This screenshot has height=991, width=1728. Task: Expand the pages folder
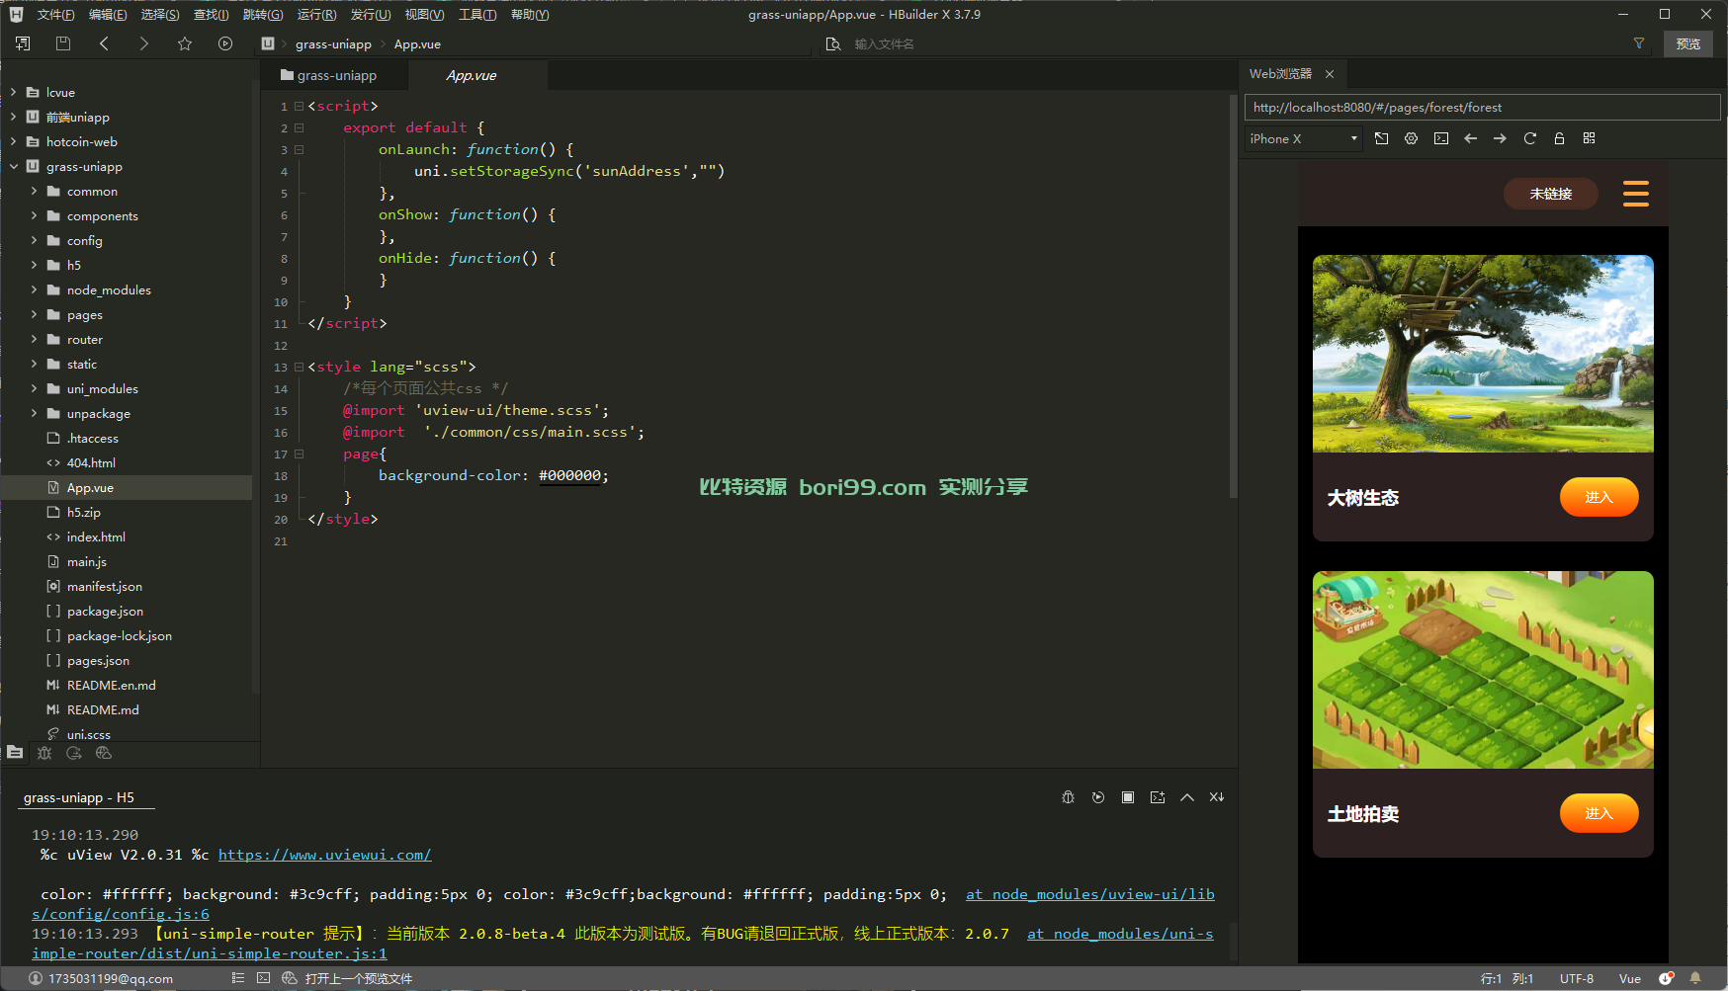(x=34, y=314)
